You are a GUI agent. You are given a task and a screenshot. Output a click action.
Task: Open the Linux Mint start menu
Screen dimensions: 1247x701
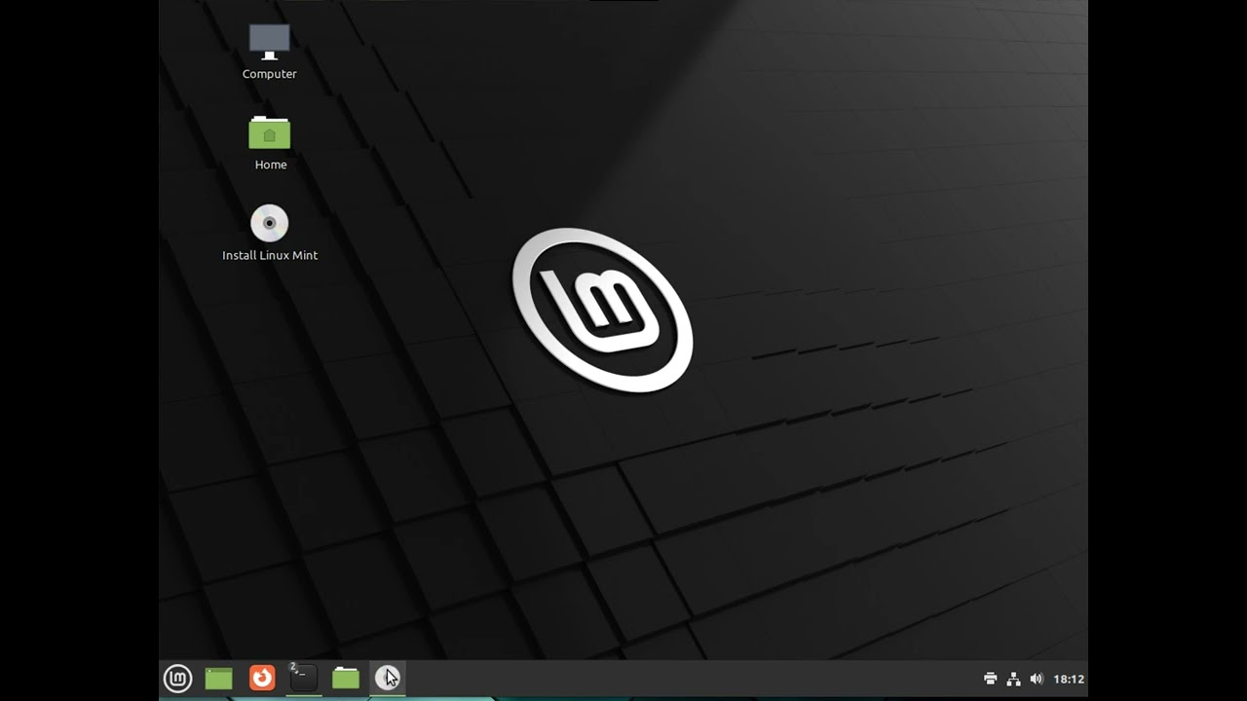pyautogui.click(x=177, y=678)
